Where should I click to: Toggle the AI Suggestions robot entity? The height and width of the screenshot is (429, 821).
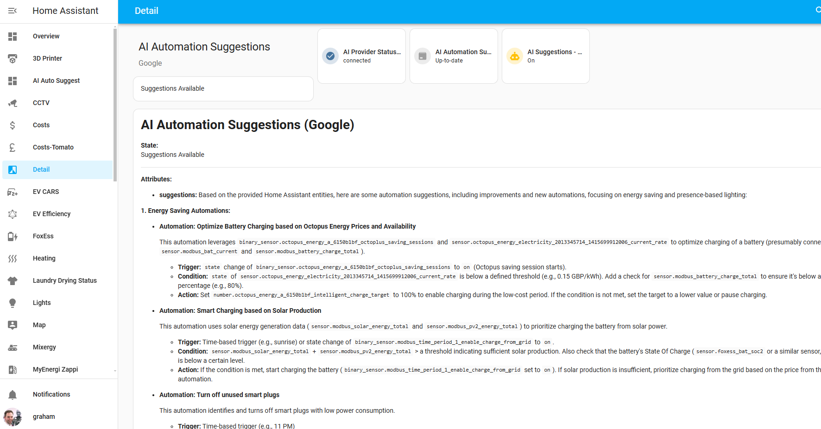tap(515, 56)
